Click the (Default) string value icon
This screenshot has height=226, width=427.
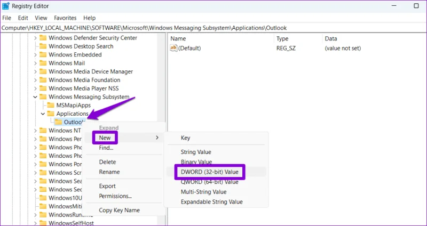coord(173,48)
